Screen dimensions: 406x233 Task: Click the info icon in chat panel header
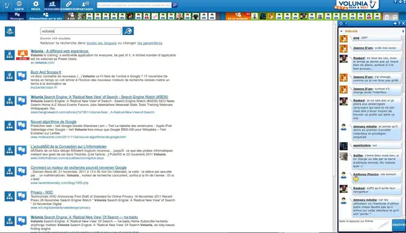click(x=346, y=23)
